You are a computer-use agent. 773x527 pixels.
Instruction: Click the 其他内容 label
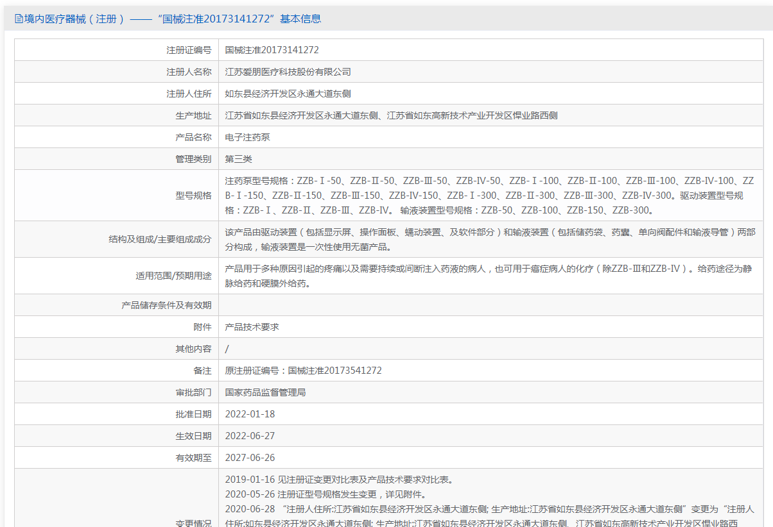tap(193, 349)
